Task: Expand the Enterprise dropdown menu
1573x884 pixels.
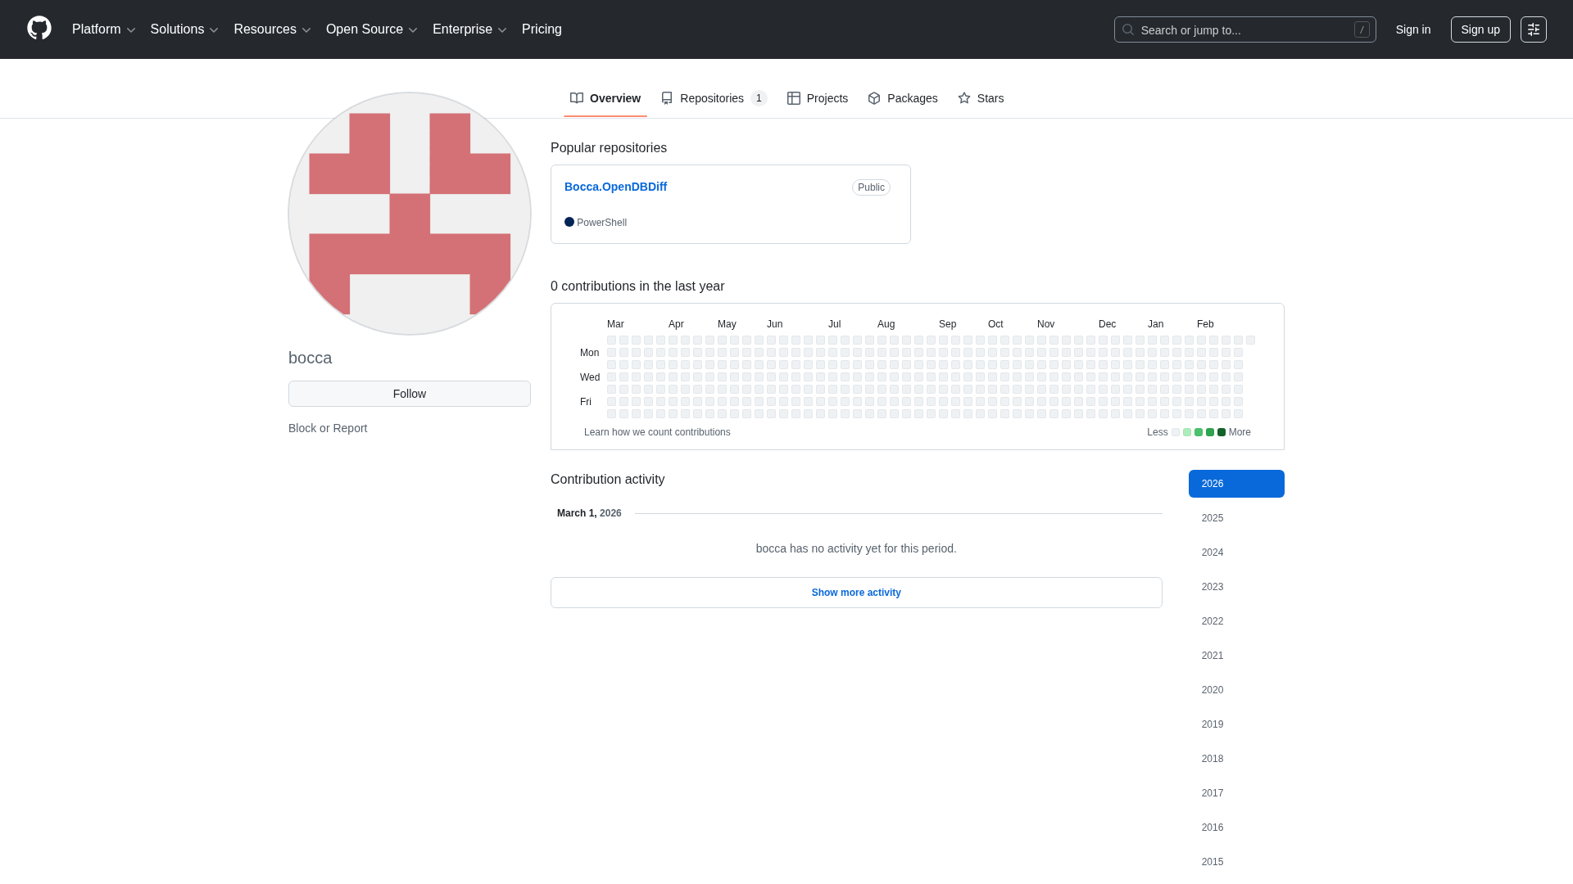Action: coord(469,29)
